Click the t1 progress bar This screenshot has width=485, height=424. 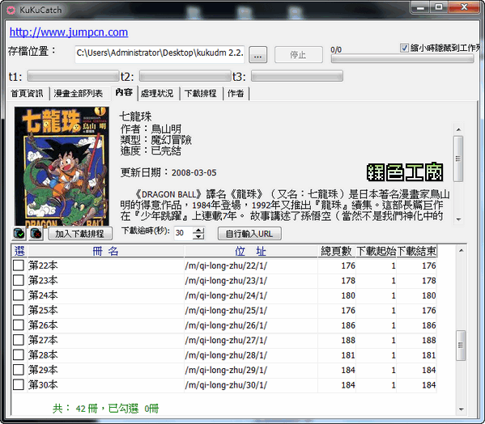pos(74,76)
